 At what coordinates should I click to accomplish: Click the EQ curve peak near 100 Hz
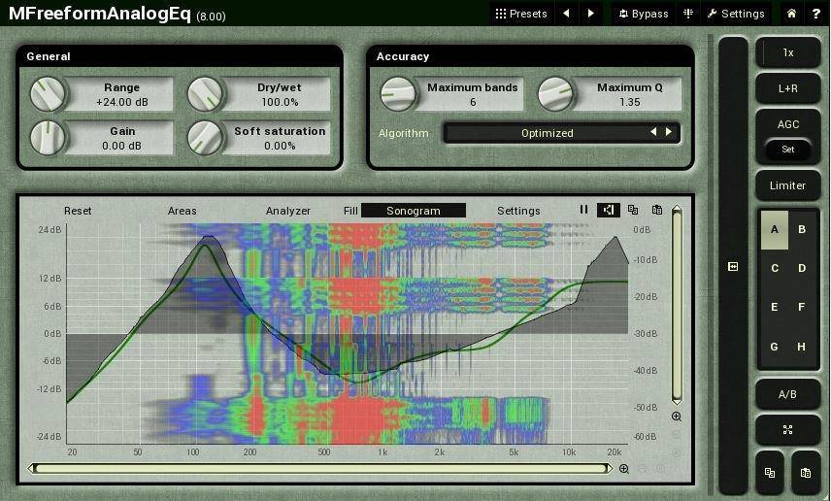[x=206, y=245]
